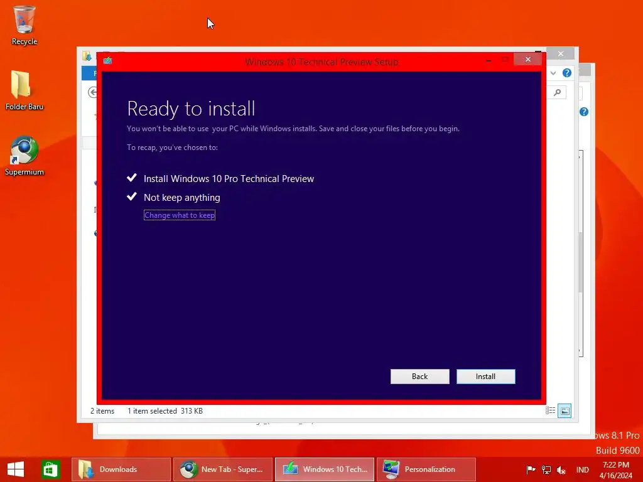Open the taskbar clock showing 7:22 PM
643x482 pixels.
(x=615, y=469)
